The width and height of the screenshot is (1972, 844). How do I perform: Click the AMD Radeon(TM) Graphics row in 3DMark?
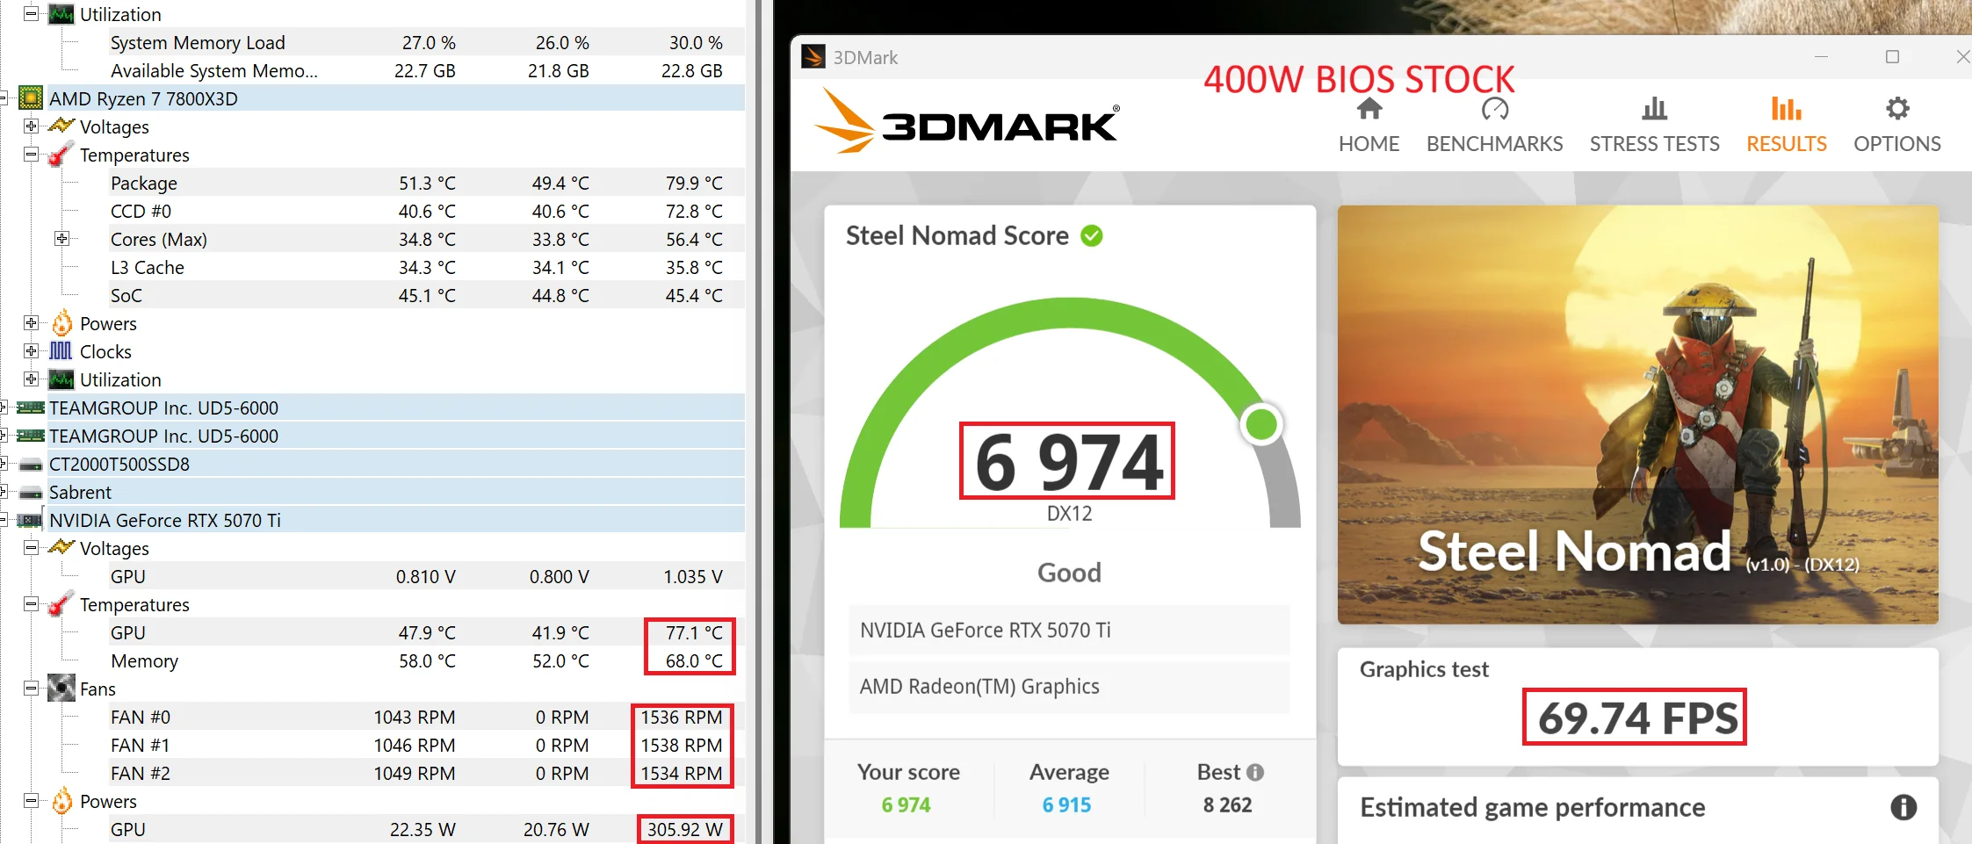1069,686
